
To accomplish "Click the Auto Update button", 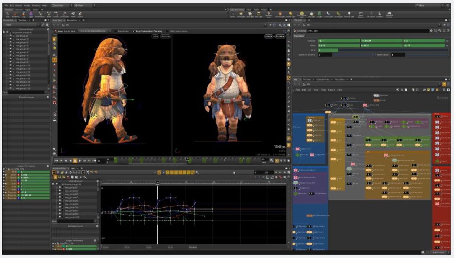I will pyautogui.click(x=439, y=252).
